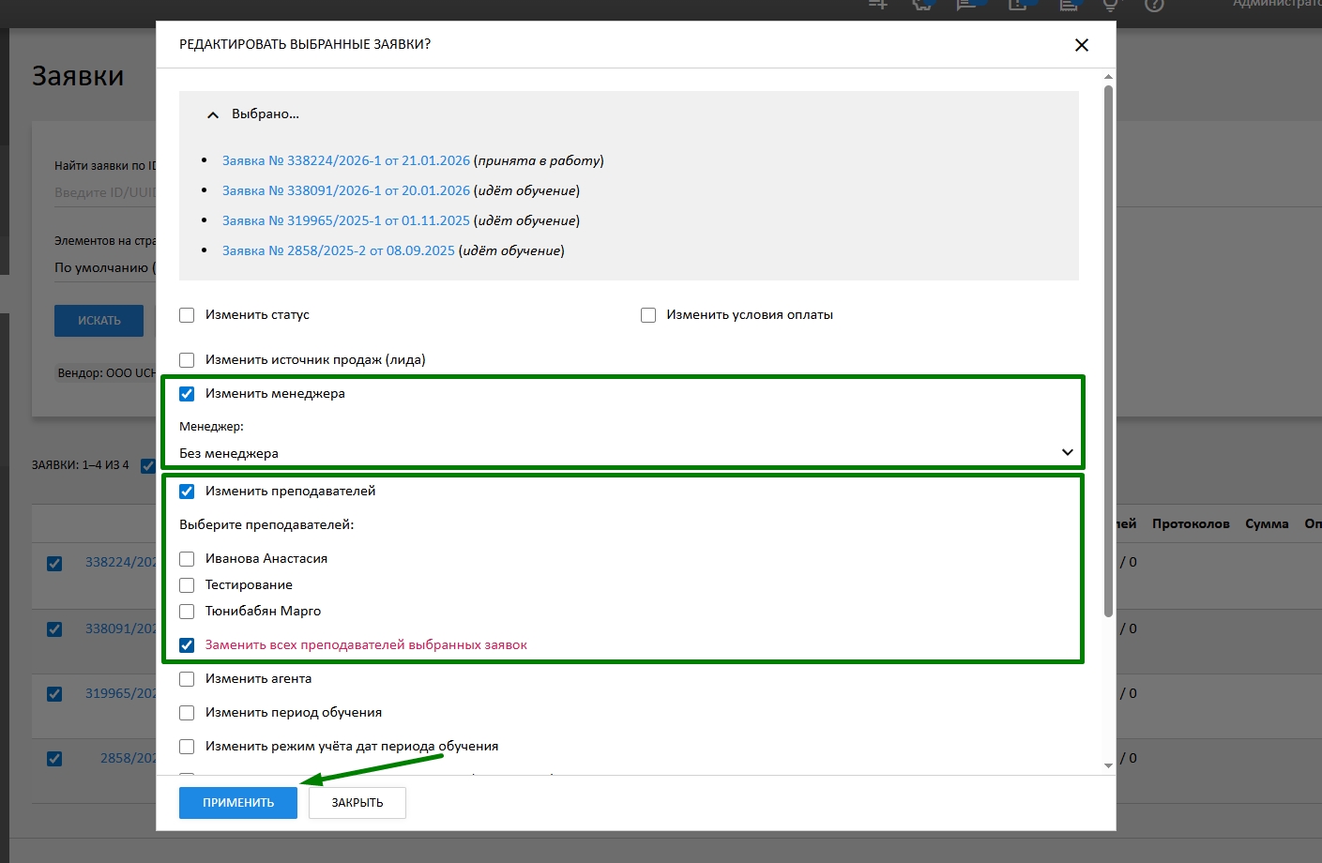Click the dialog vertical scrollbar thumb
The image size is (1322, 863).
coord(1108,347)
